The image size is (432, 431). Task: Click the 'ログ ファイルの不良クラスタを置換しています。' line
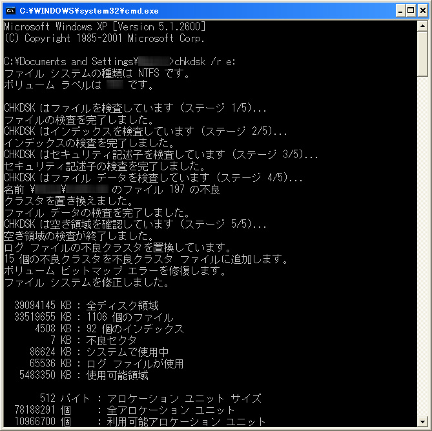point(118,248)
